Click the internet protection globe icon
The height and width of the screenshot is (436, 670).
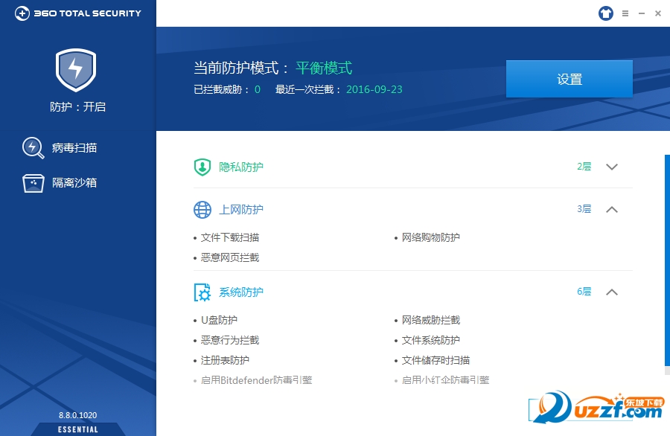point(202,210)
